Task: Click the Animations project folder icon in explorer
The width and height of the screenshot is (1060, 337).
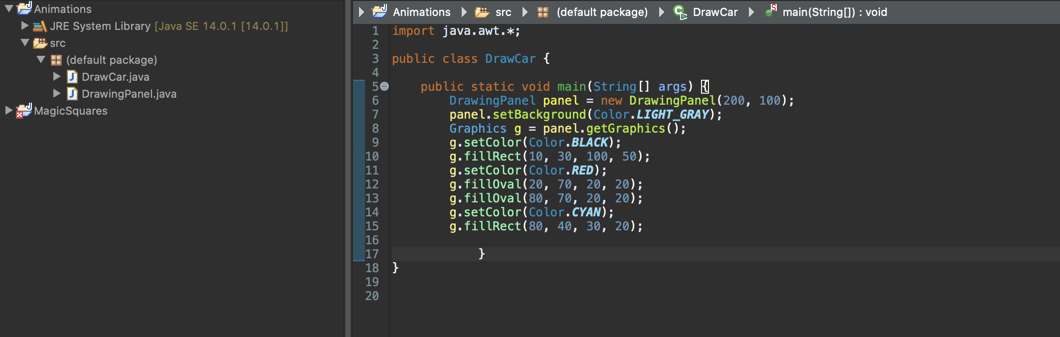Action: click(24, 8)
